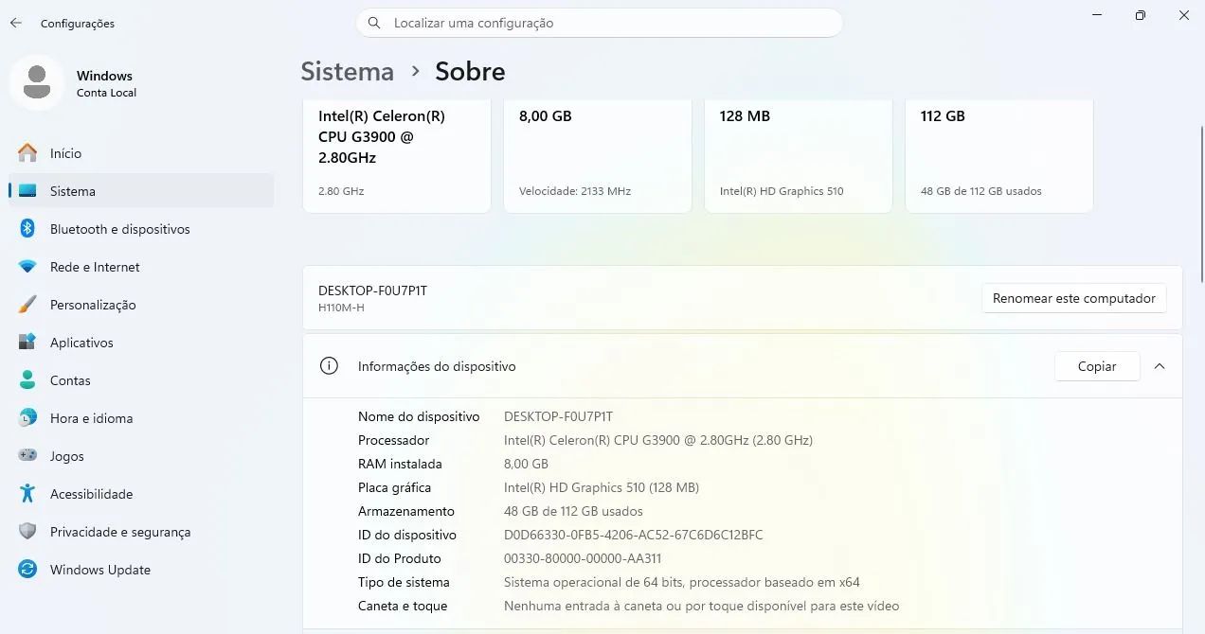Click the Contas person icon
The height and width of the screenshot is (634, 1205).
coord(27,380)
